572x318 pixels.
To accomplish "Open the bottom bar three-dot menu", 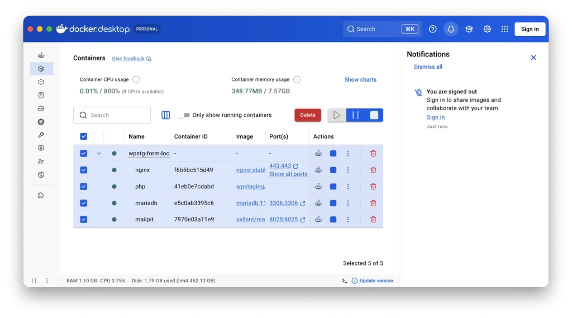I will point(47,281).
